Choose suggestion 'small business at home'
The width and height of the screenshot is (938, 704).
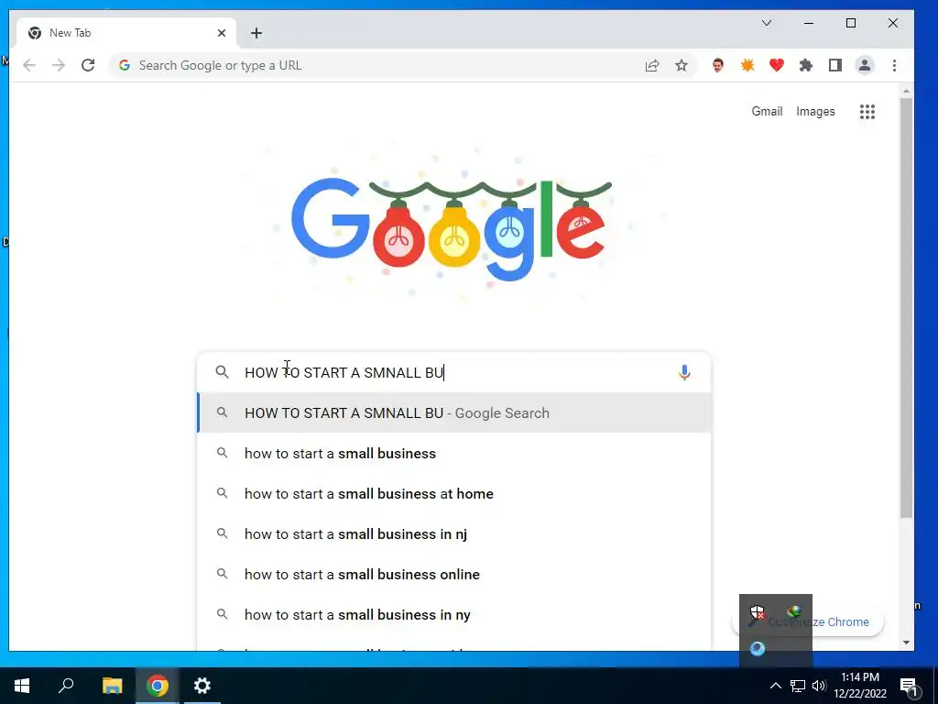[x=454, y=494]
